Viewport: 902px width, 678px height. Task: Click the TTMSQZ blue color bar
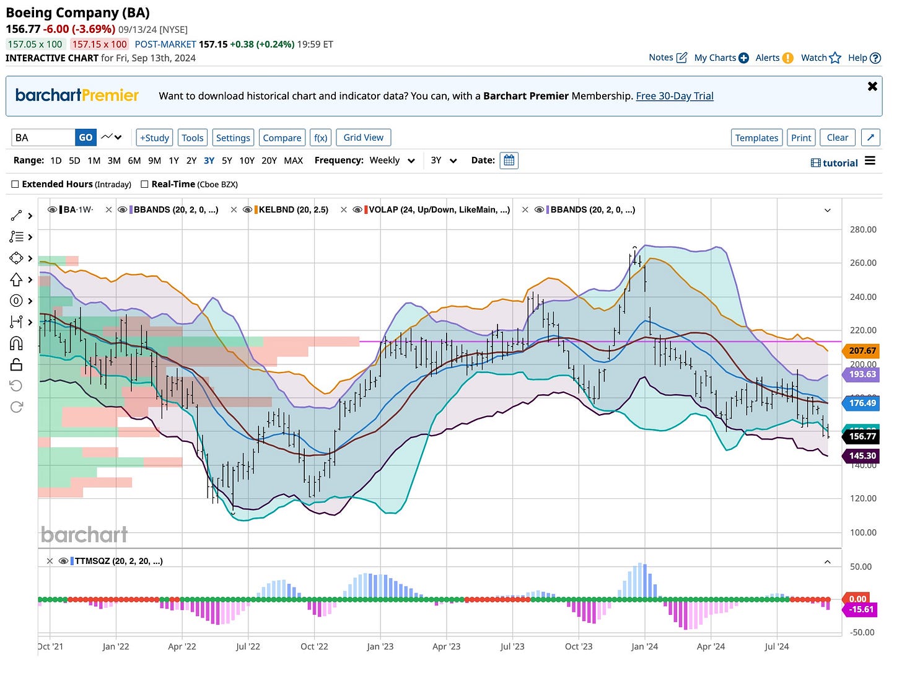click(72, 561)
